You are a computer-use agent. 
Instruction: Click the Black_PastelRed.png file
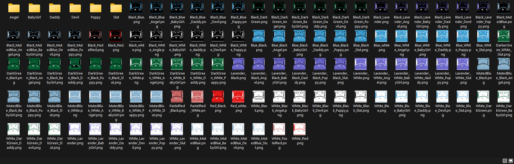coord(95,36)
